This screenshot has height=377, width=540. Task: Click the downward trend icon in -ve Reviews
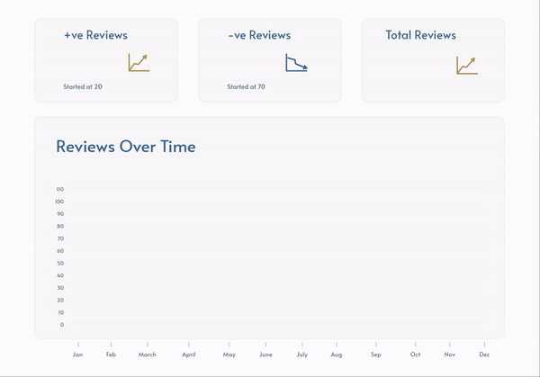click(x=296, y=62)
